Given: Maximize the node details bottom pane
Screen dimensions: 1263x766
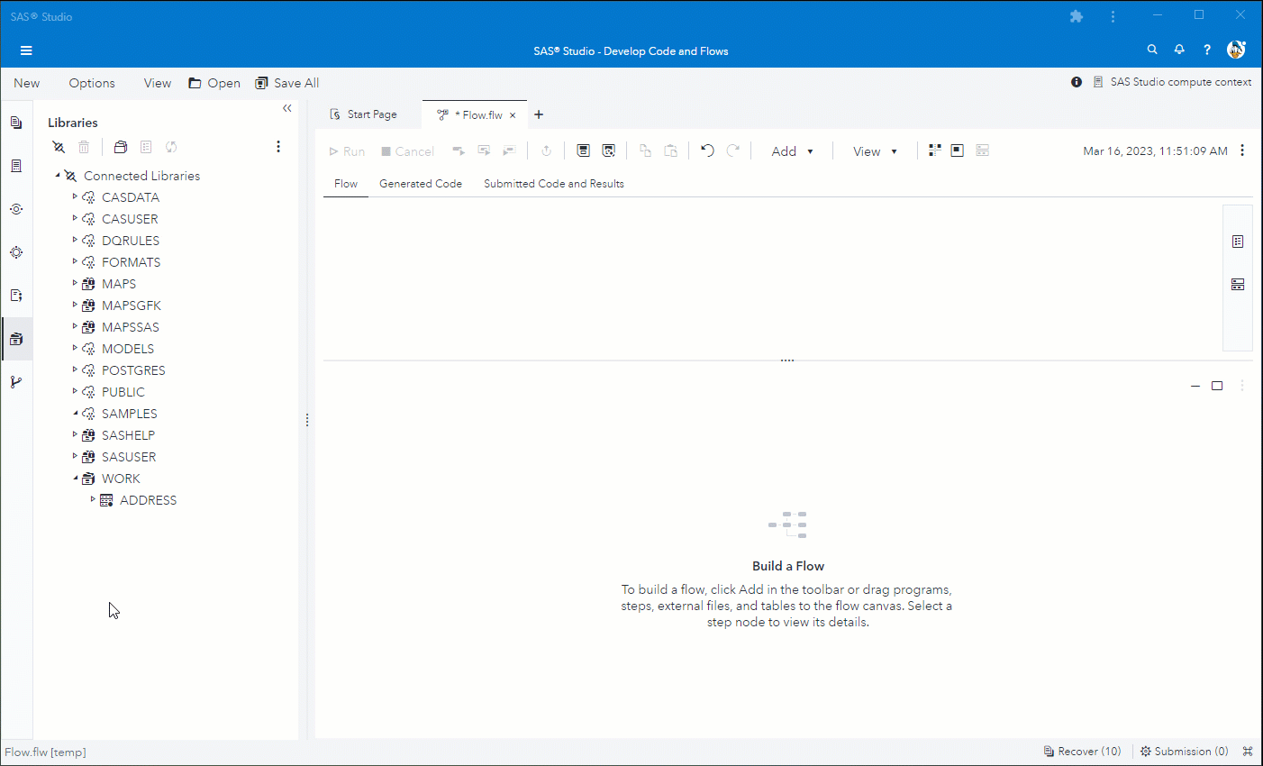Looking at the screenshot, I should (1217, 386).
